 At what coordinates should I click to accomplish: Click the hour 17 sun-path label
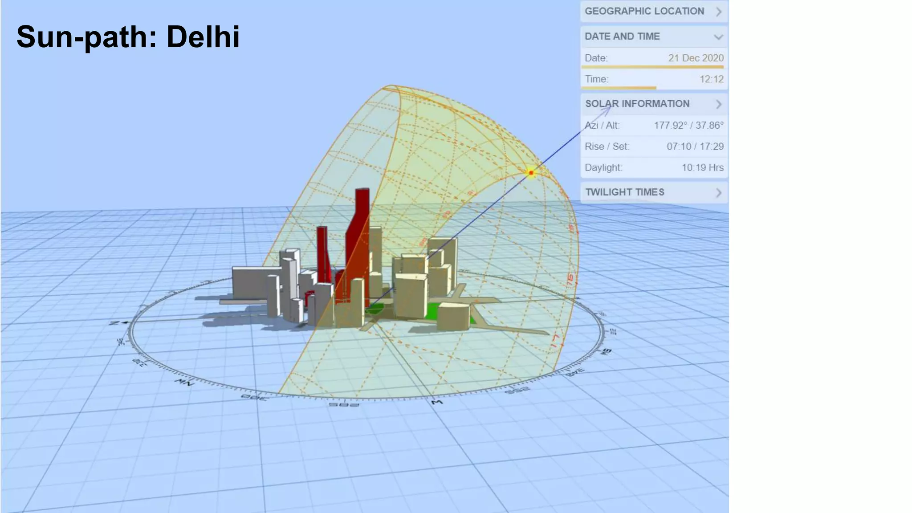pos(555,342)
